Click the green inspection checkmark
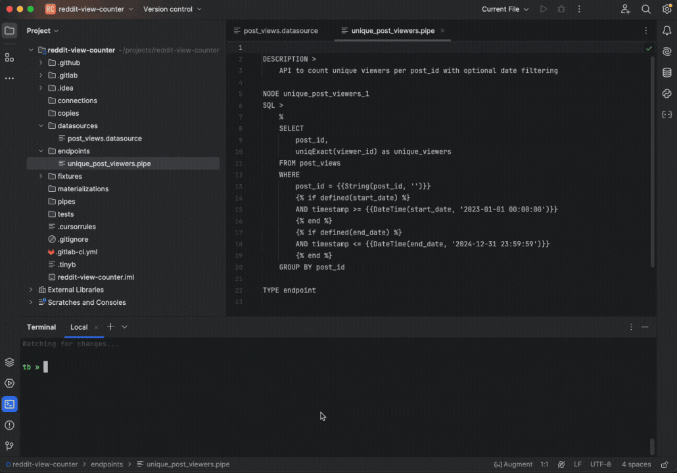 click(x=649, y=49)
